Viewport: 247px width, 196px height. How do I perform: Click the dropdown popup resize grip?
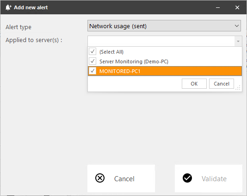[238, 87]
